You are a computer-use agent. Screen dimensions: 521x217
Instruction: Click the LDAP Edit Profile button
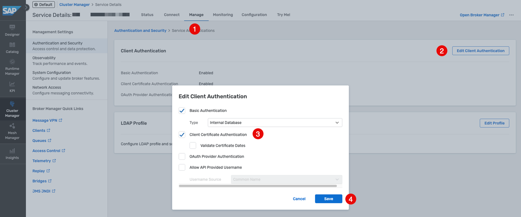(494, 123)
